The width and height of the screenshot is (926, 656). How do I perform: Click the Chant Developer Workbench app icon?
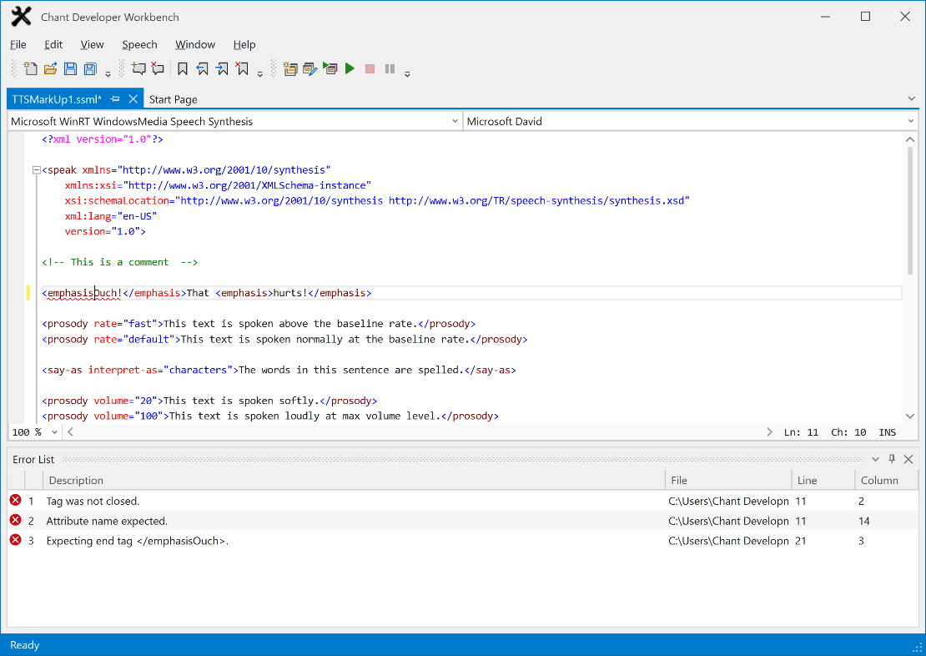click(21, 17)
